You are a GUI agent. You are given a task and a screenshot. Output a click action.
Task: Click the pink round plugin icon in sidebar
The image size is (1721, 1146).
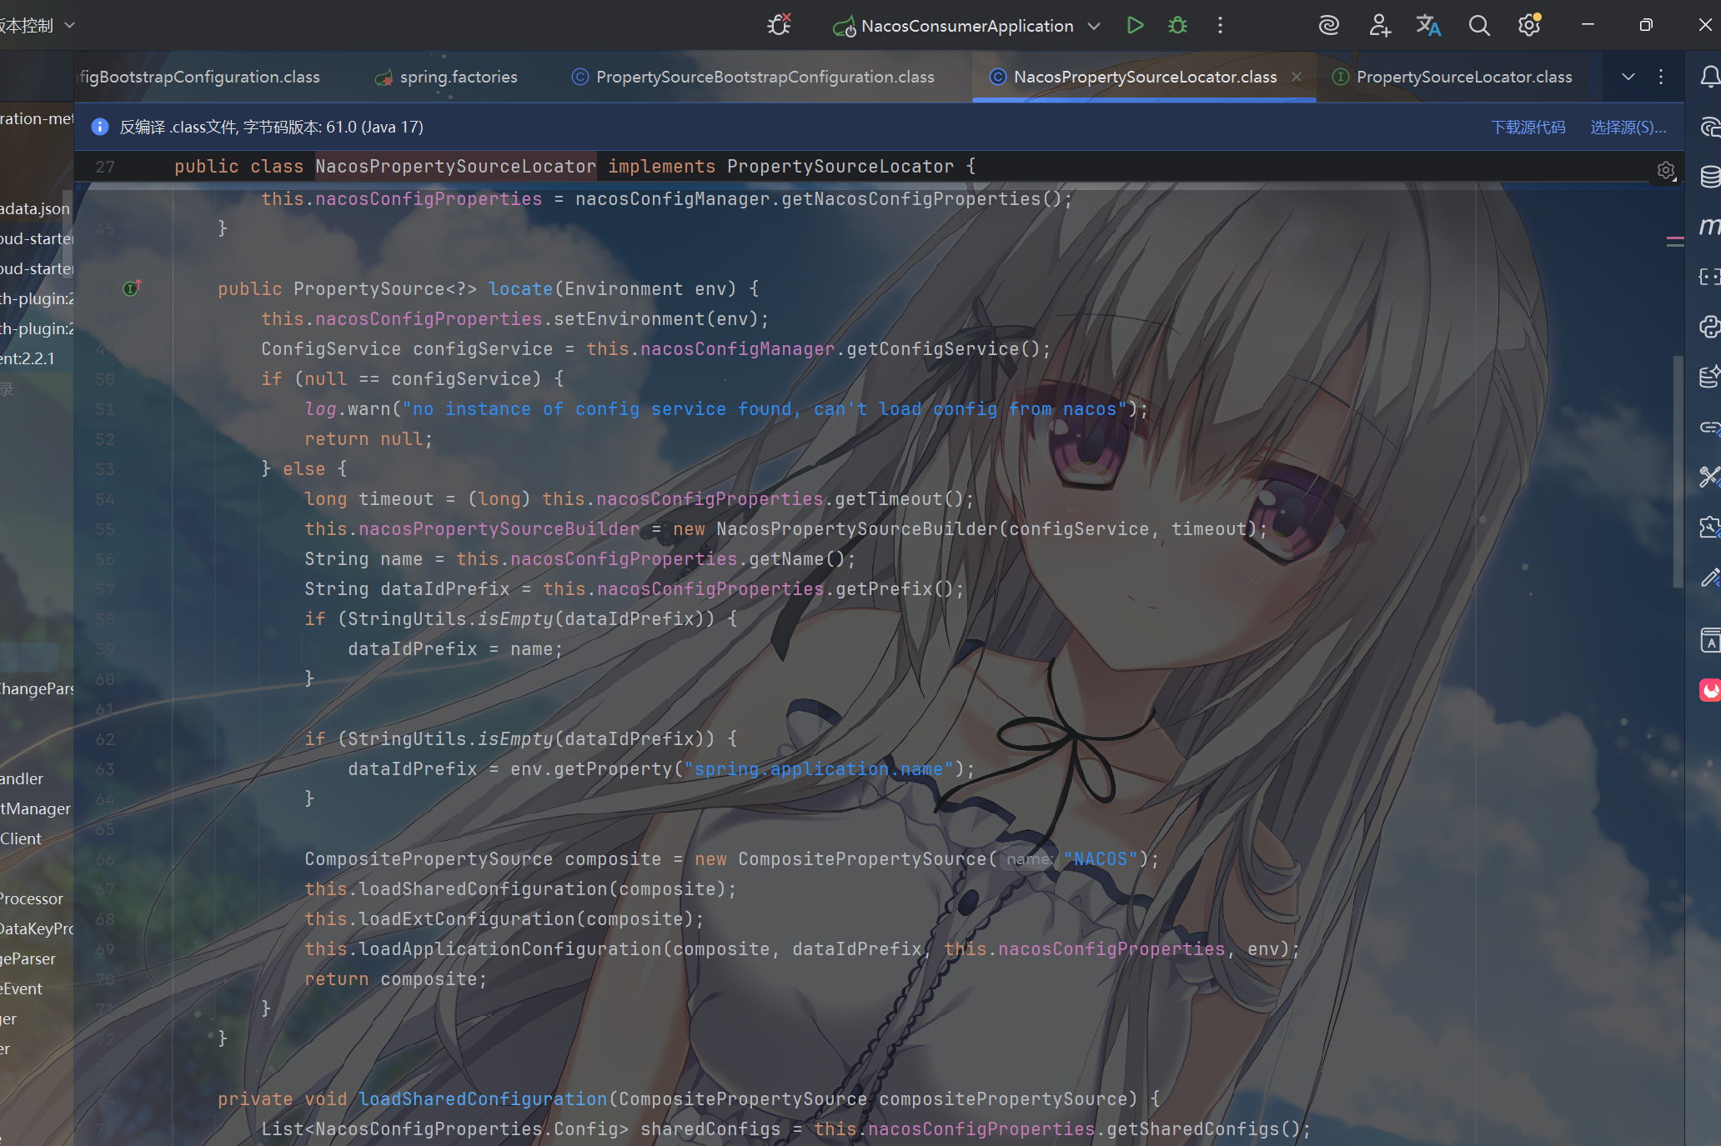coord(1709,690)
